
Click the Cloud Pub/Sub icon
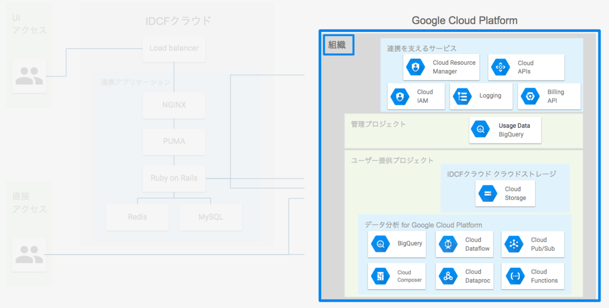pos(514,244)
